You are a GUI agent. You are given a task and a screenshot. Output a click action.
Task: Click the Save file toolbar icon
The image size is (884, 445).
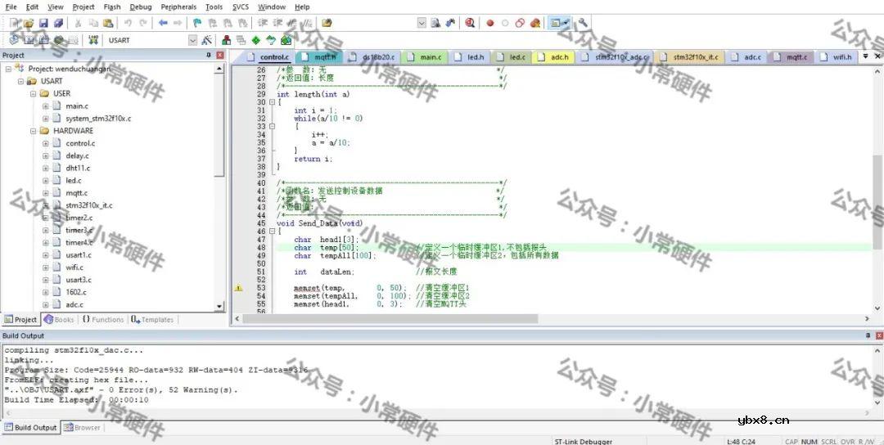click(43, 23)
